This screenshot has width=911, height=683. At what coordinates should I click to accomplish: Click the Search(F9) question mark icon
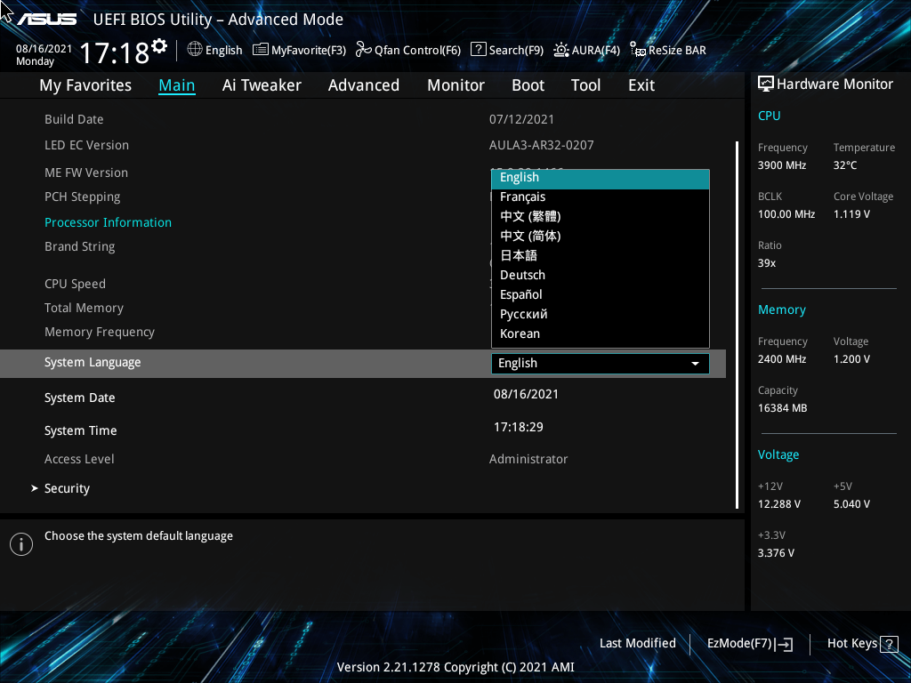click(x=478, y=50)
